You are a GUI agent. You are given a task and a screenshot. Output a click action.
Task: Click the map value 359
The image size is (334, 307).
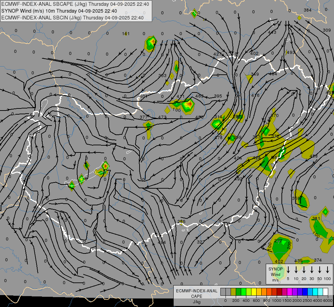(296, 198)
